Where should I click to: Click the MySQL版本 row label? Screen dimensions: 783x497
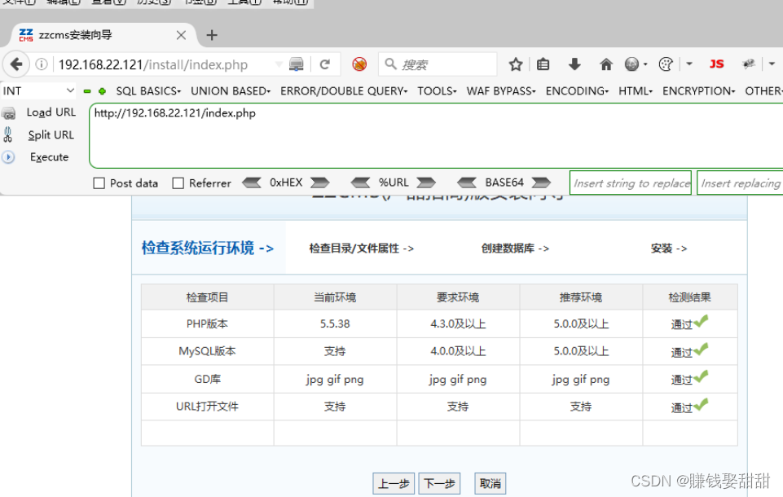pyautogui.click(x=207, y=351)
